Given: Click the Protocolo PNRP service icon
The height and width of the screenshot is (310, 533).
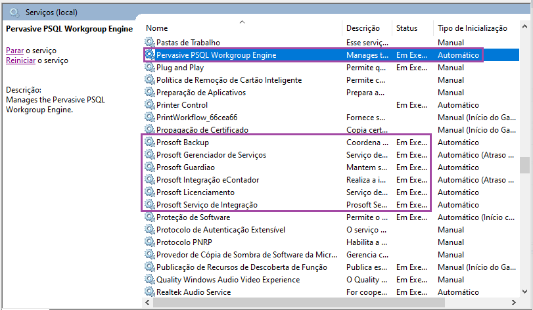Looking at the screenshot, I should [150, 242].
